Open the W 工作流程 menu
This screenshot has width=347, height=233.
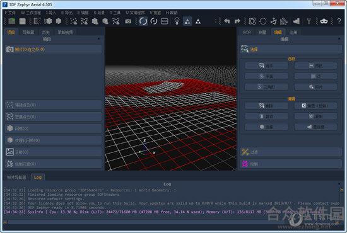31,13
